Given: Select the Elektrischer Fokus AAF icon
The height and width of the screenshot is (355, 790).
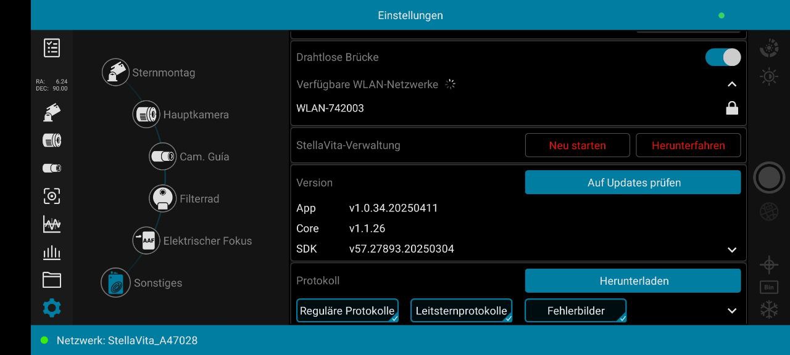Looking at the screenshot, I should [146, 240].
